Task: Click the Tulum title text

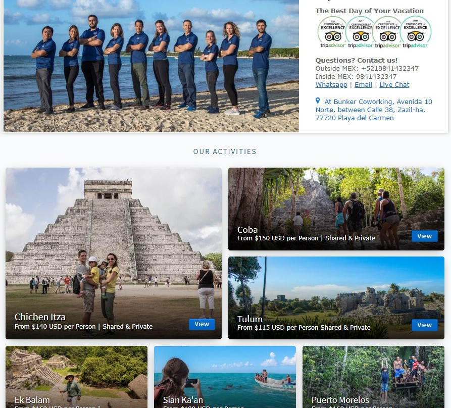Action: tap(249, 319)
